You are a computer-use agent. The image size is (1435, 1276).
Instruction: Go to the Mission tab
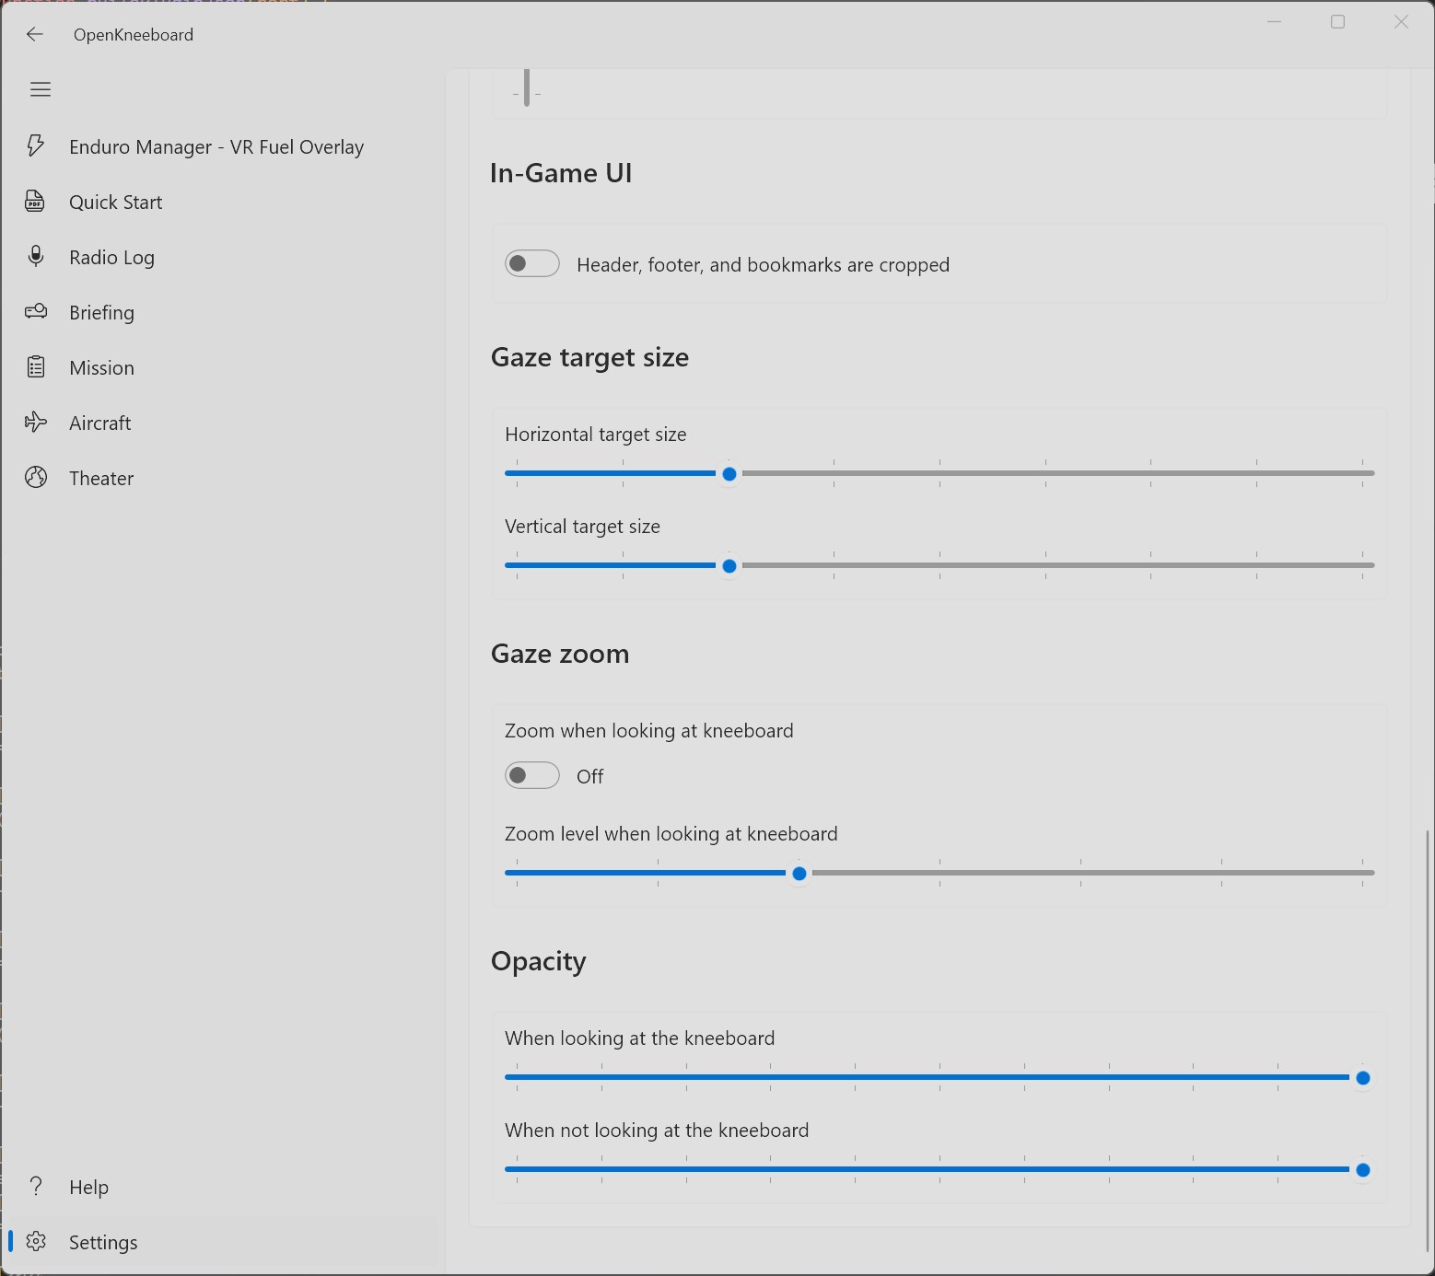click(223, 367)
